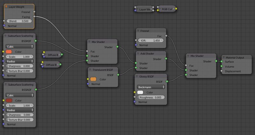Click the Volume input socket of Material Output
Viewport: 255px width, 135px height.
point(222,66)
